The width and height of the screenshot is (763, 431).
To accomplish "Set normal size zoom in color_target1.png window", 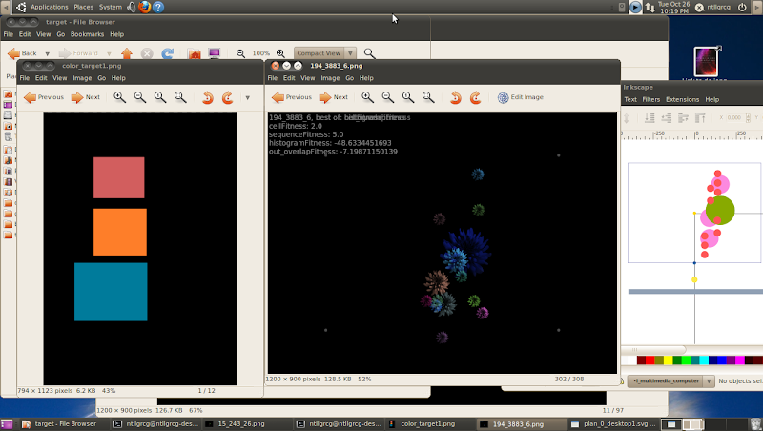I will coord(160,97).
